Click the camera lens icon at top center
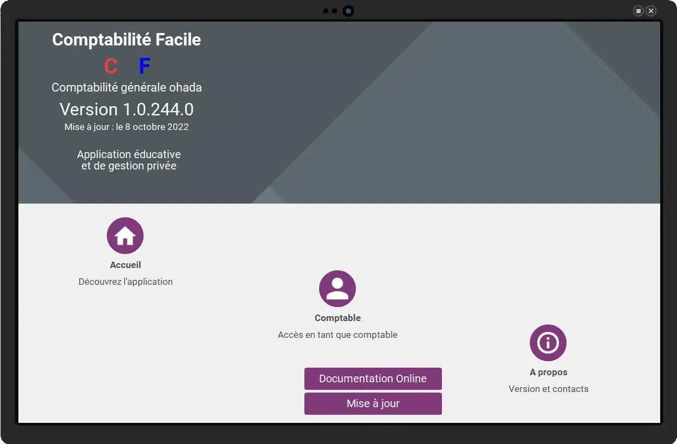Screen dimensions: 677x444 coord(348,11)
